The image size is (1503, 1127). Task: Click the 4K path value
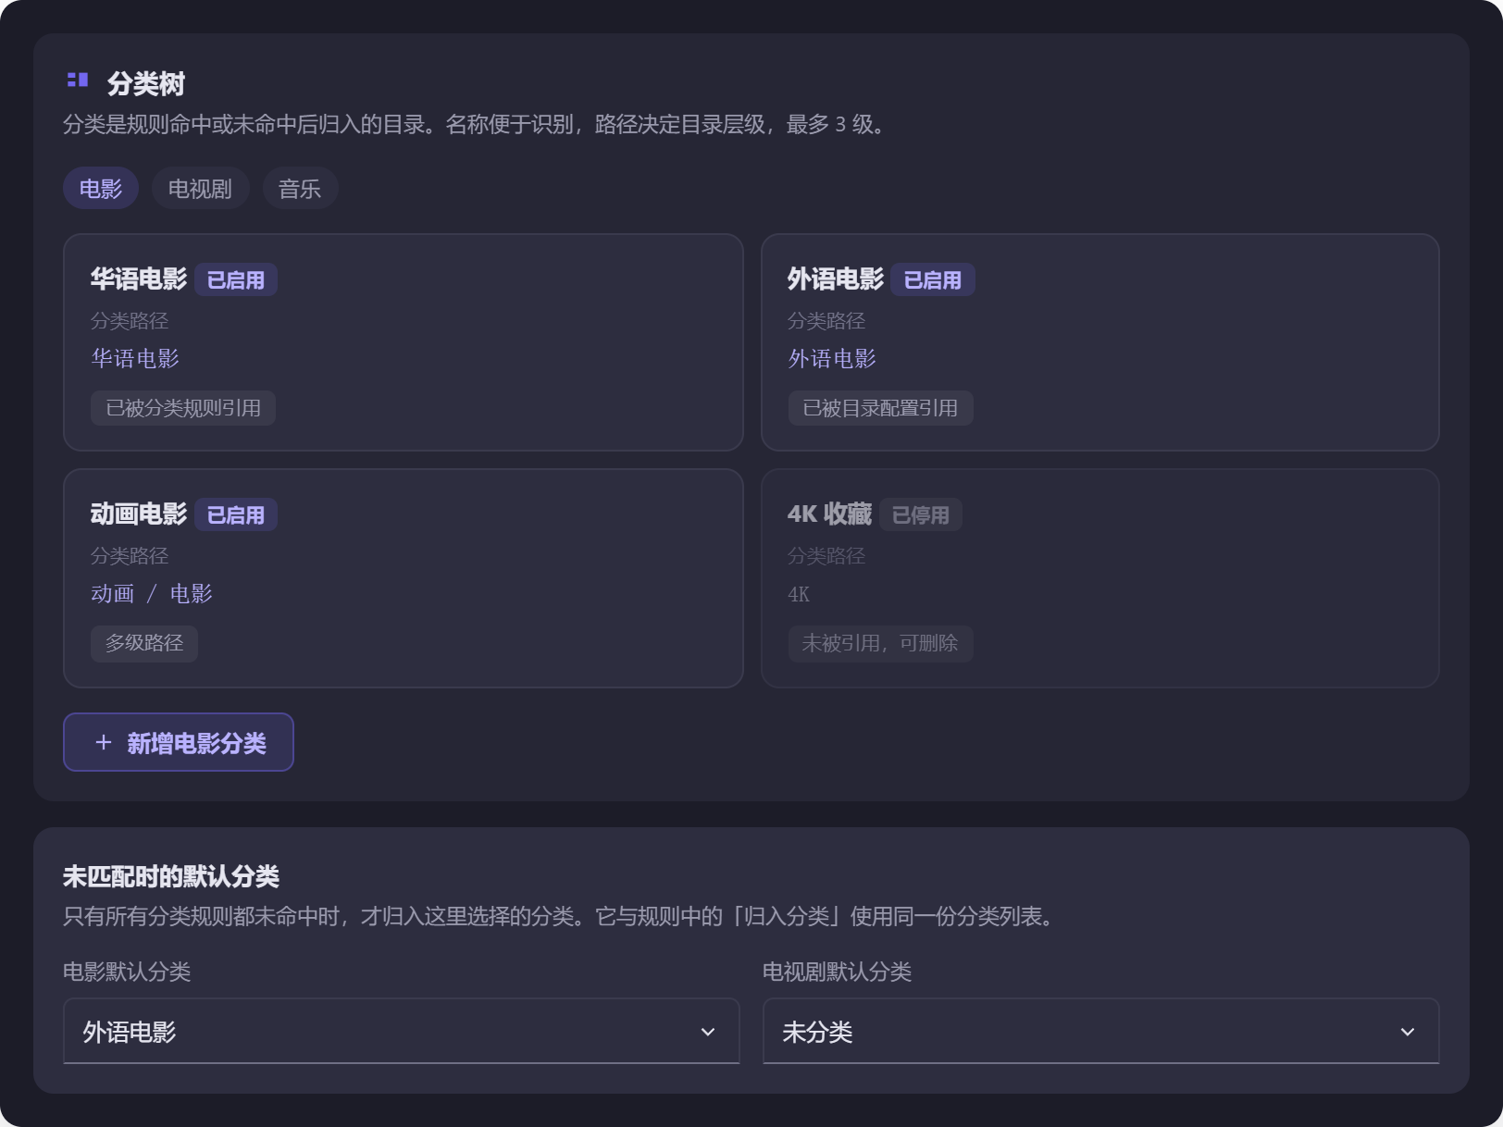pyautogui.click(x=799, y=594)
